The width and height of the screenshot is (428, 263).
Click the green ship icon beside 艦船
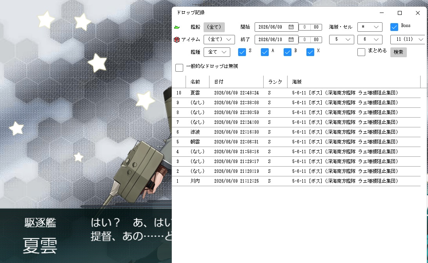coord(177,27)
